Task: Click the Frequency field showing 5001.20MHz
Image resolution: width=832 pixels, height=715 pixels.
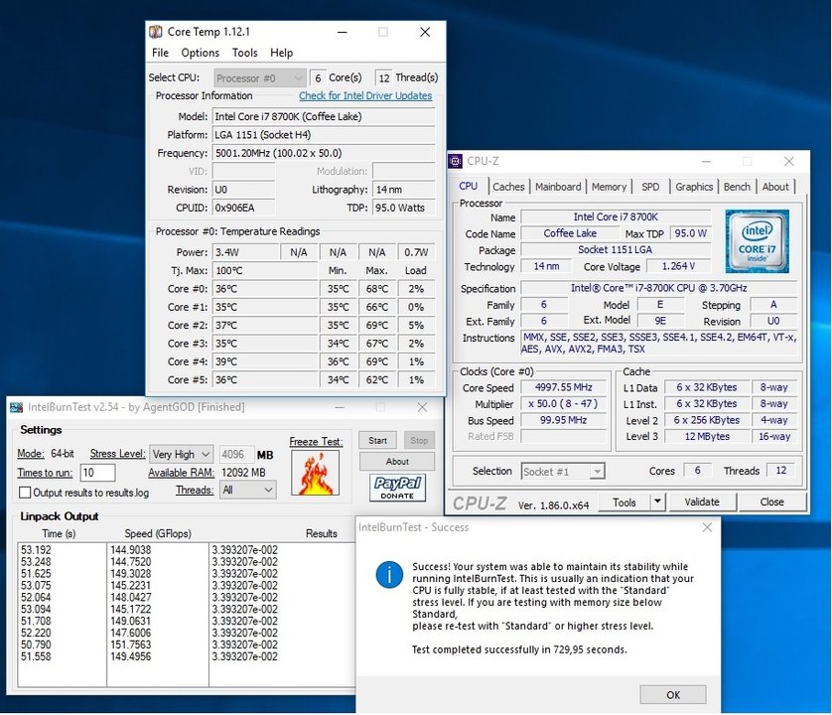Action: tap(324, 153)
